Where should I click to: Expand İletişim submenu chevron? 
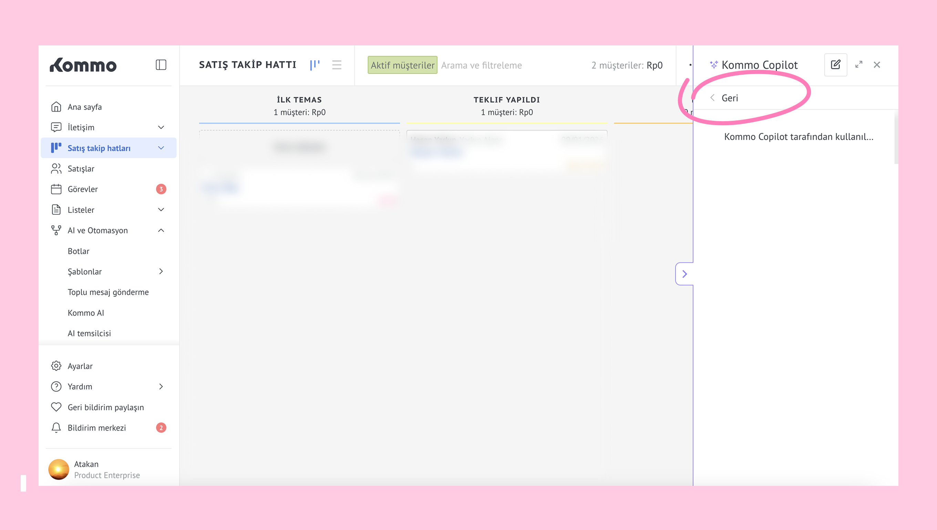tap(161, 127)
